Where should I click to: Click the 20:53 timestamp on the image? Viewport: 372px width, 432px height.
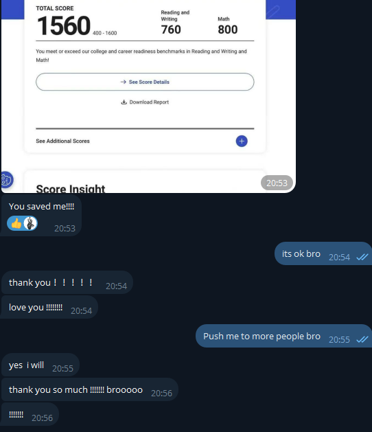click(277, 183)
